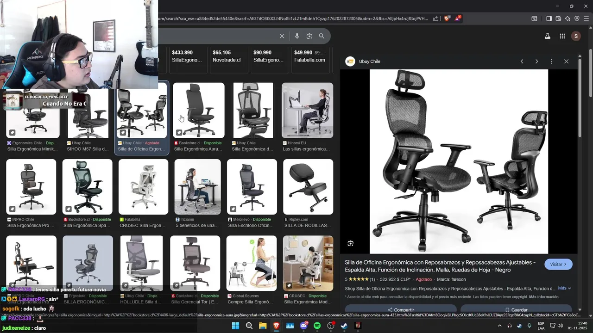The height and width of the screenshot is (333, 593).
Task: Open Falabella CRUSEC white chair result
Action: pos(143,187)
